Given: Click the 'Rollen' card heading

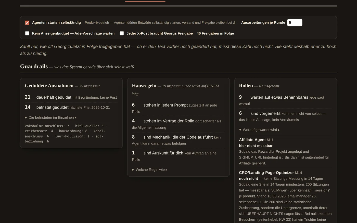Looking at the screenshot, I should 246,86.
